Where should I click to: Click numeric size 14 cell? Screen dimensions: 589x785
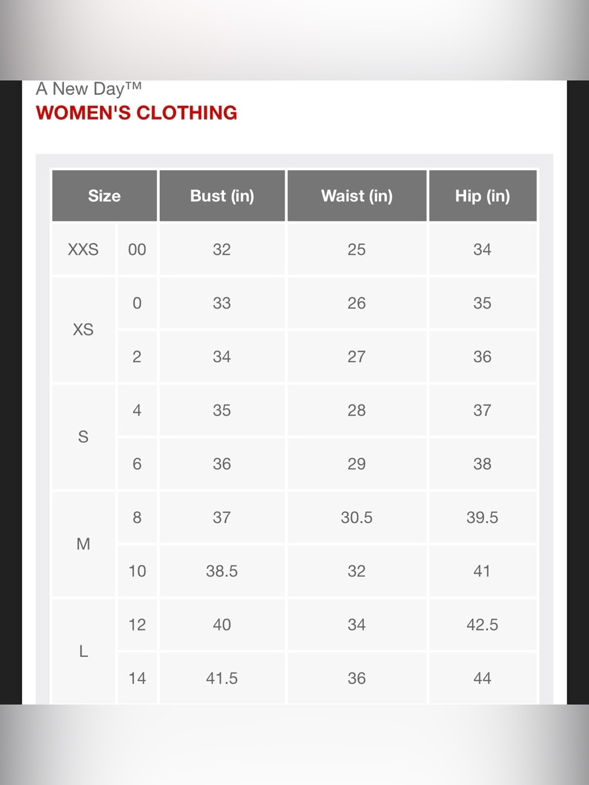(137, 678)
